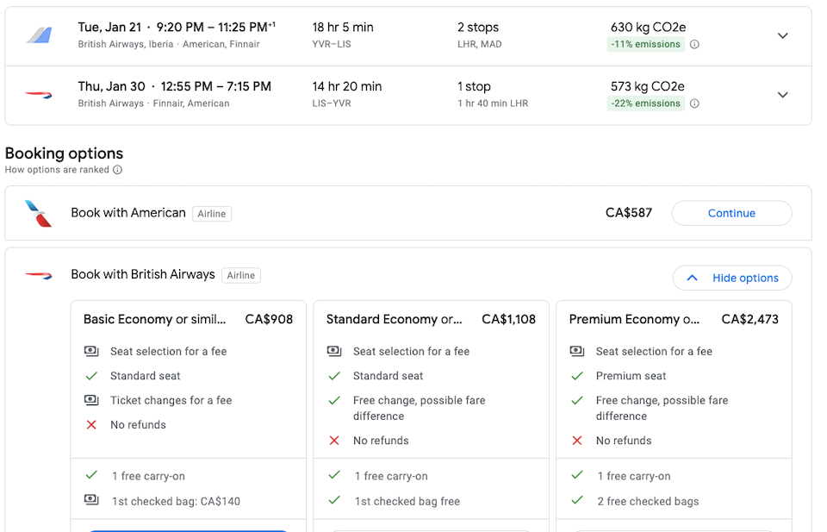Click British Airways logo in booking options
The image size is (827, 532).
point(39,275)
